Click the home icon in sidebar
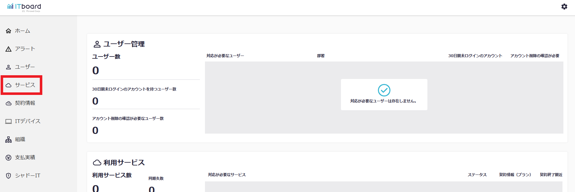Screen dimensions: 575x192 (8, 31)
